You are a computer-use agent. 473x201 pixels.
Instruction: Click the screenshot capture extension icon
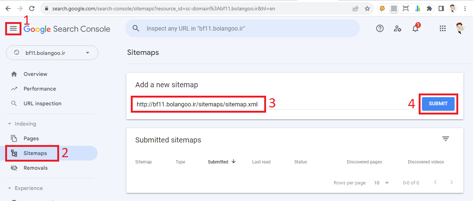pos(406,8)
